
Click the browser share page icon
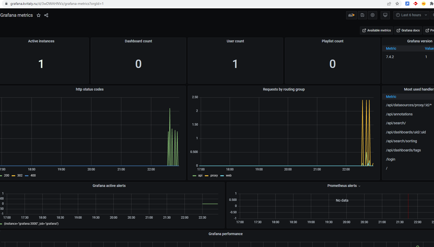pos(389,4)
